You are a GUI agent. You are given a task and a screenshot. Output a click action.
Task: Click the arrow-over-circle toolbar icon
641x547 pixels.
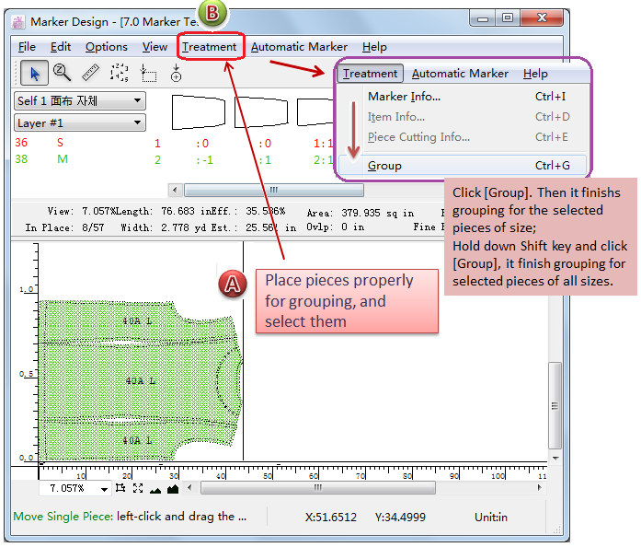[176, 73]
